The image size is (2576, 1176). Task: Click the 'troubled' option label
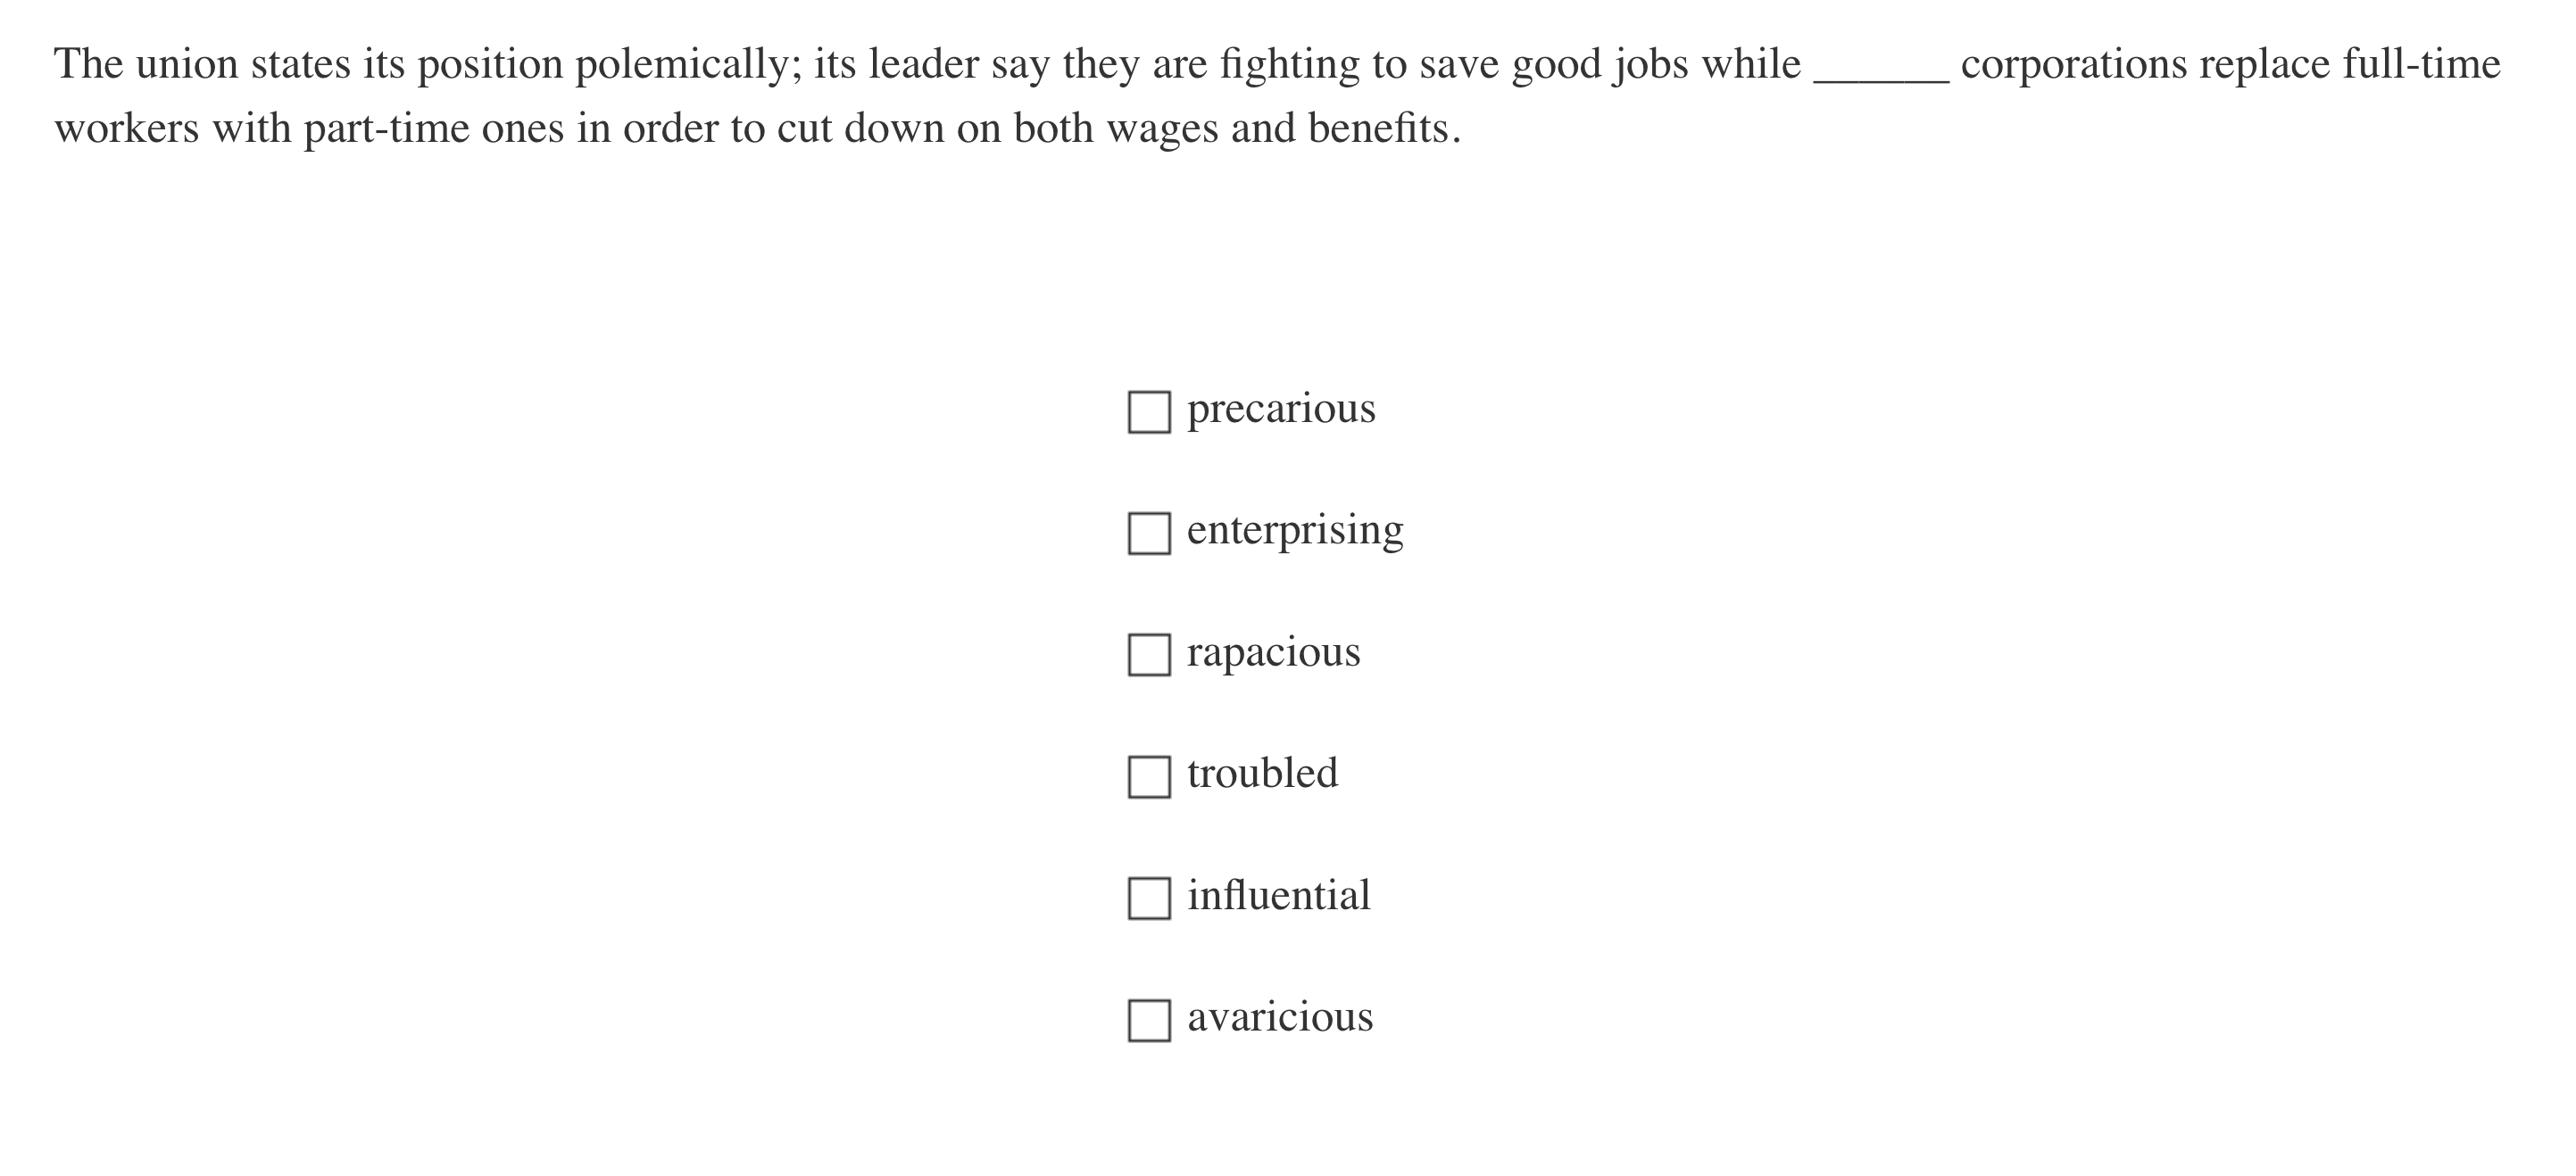pos(1262,774)
